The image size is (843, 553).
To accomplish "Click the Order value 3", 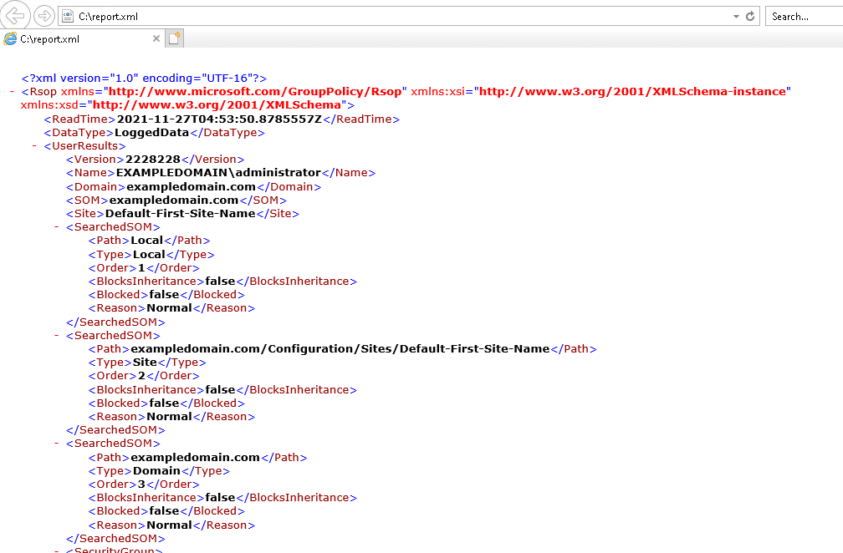I will pyautogui.click(x=142, y=485).
